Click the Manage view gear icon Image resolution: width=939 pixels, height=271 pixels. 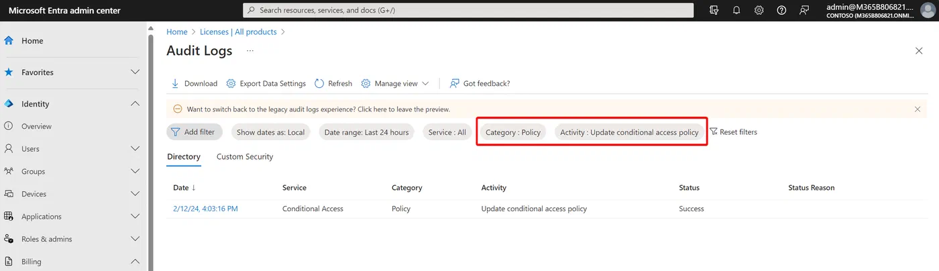coord(366,84)
